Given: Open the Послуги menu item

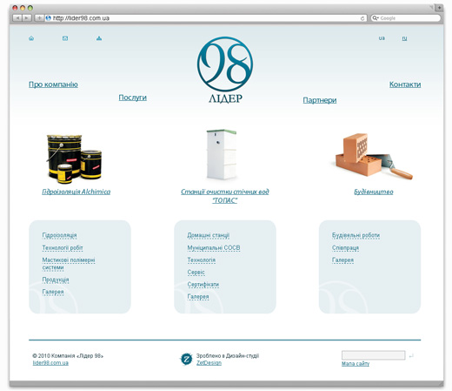Looking at the screenshot, I should (133, 98).
